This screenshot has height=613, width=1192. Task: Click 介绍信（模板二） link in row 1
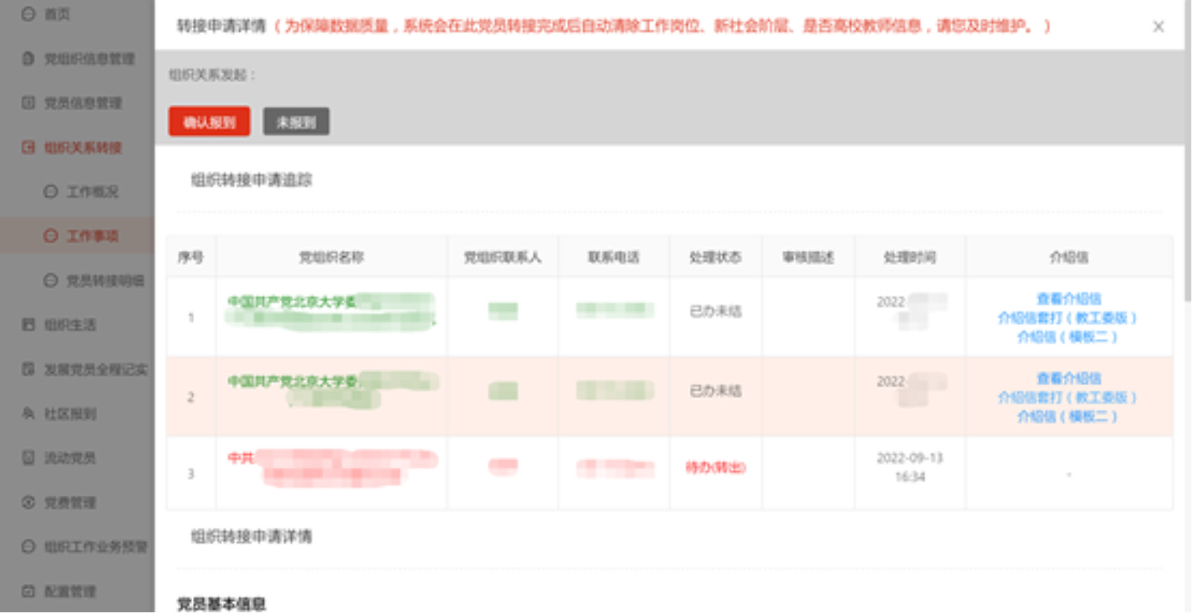click(1067, 337)
